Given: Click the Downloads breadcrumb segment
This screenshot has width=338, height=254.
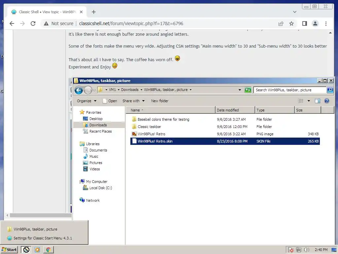Looking at the screenshot, I should (130, 90).
